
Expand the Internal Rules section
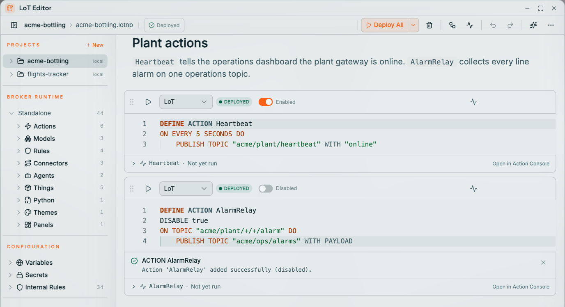pyautogui.click(x=11, y=287)
